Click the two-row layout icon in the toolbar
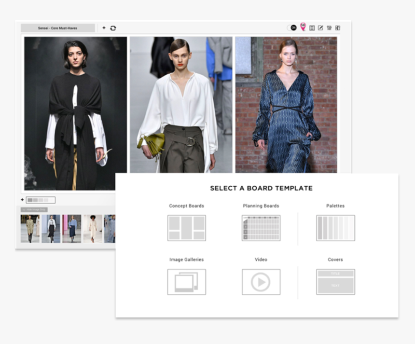The image size is (415, 344). coord(312,28)
